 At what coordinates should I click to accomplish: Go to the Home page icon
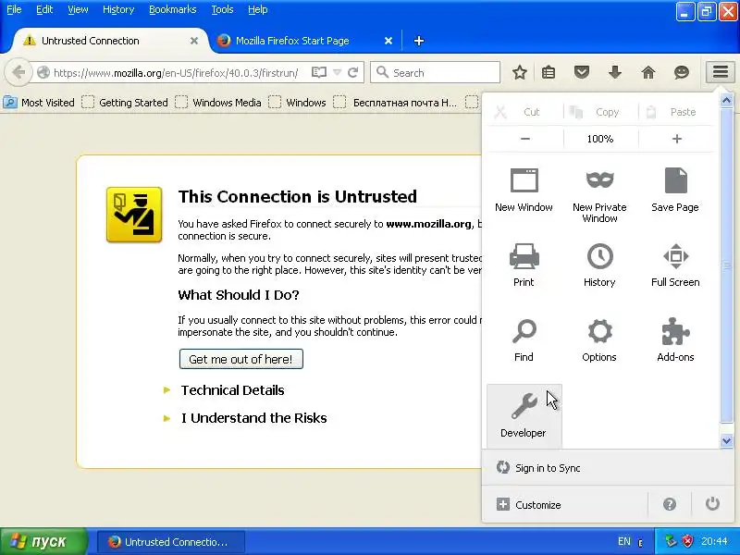[648, 72]
